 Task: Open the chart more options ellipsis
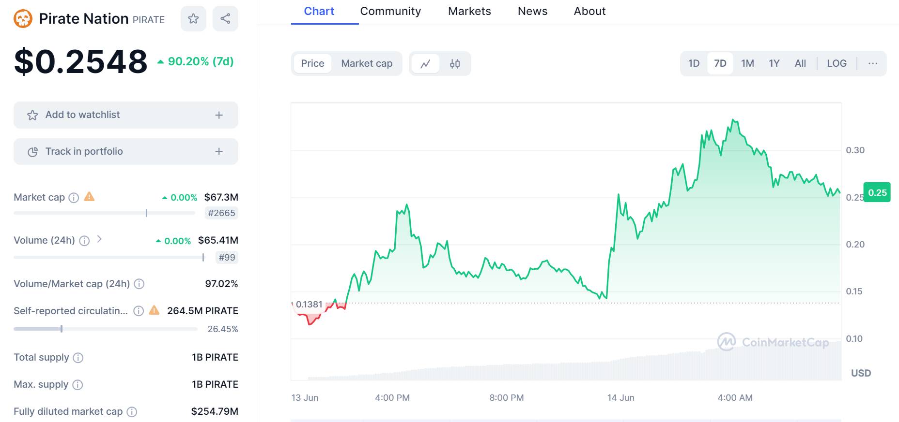873,63
